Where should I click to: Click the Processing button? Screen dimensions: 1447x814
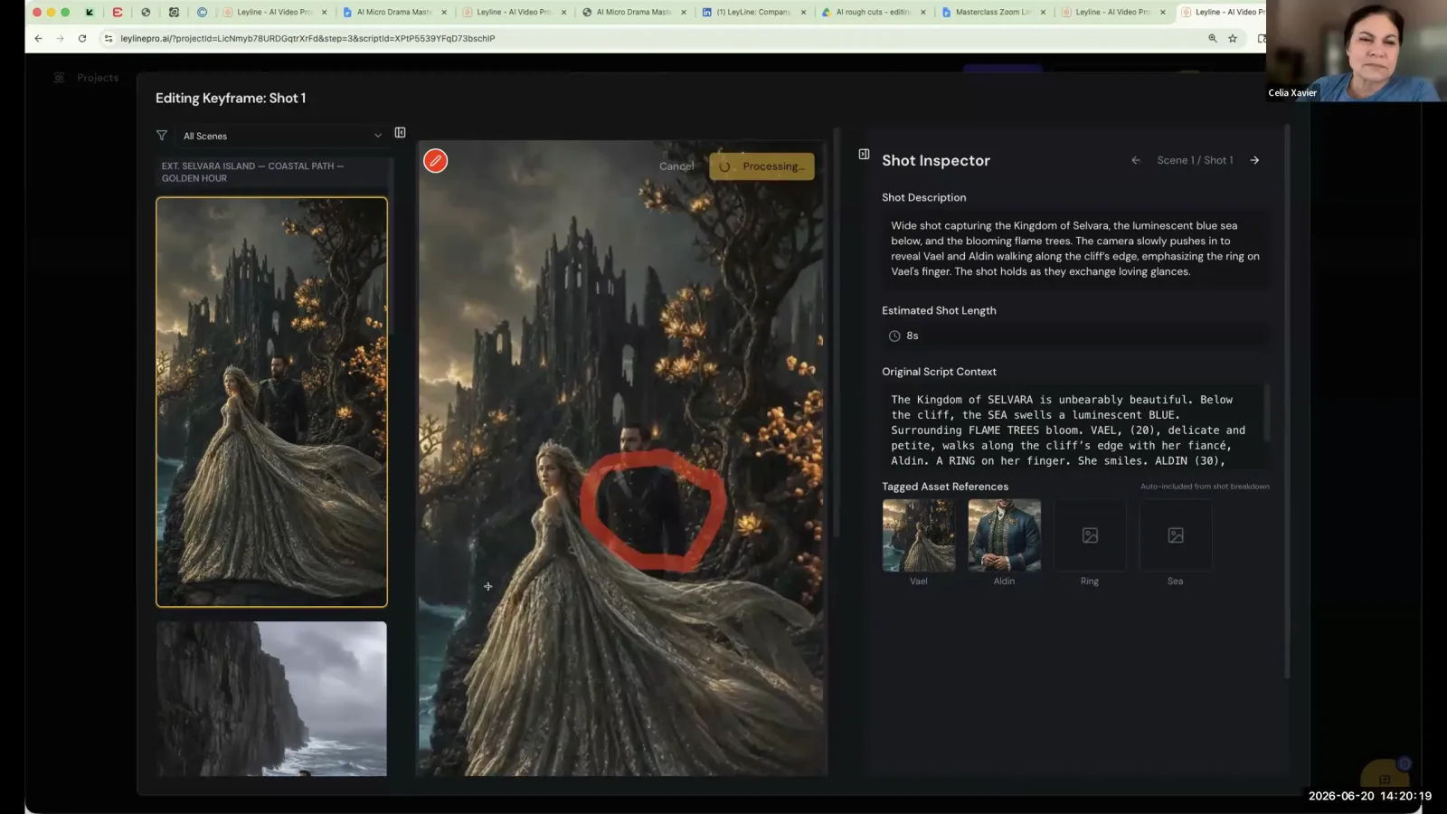tap(762, 166)
